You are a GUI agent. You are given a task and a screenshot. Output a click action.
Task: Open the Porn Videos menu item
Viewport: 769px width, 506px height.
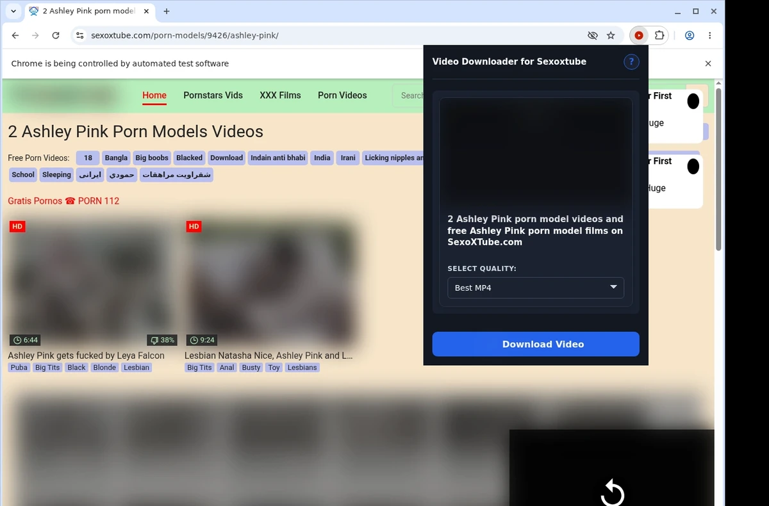(x=342, y=95)
